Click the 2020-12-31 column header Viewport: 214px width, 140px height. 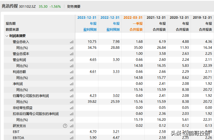pos(179,18)
